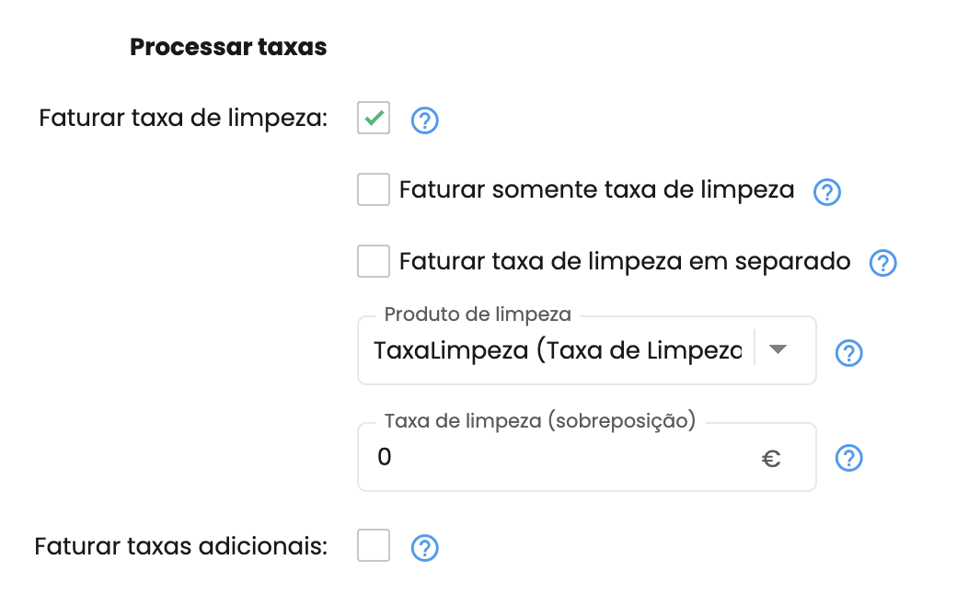Viewport: 957px width, 594px height.
Task: Open help for Faturar taxa de limpeza
Action: [424, 120]
